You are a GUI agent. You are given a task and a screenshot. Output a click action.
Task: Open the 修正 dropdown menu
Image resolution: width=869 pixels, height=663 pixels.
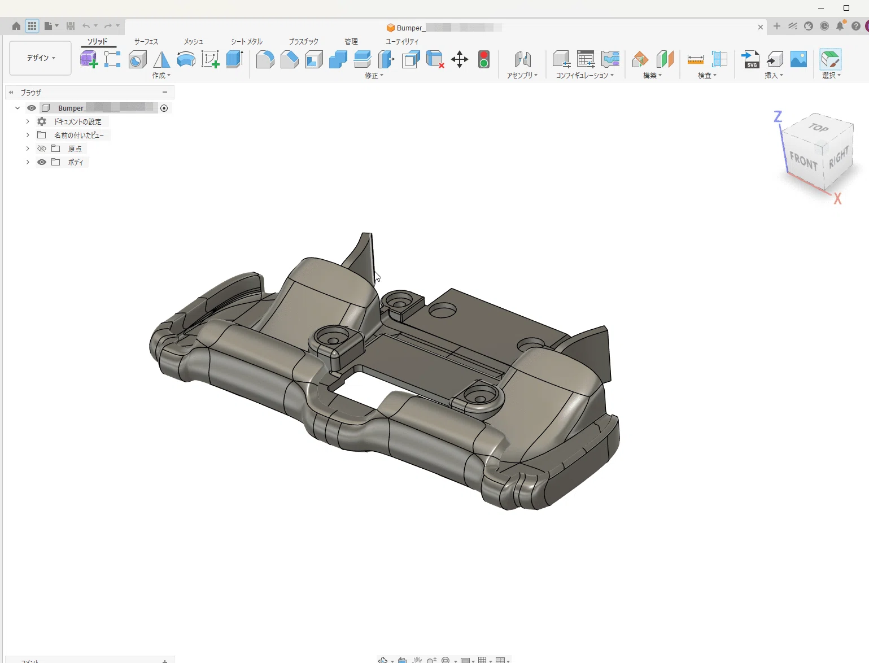coord(374,75)
